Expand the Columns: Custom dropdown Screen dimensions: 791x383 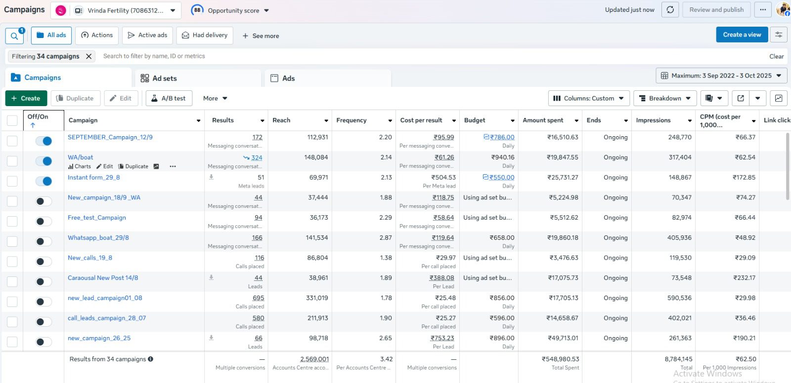click(589, 98)
